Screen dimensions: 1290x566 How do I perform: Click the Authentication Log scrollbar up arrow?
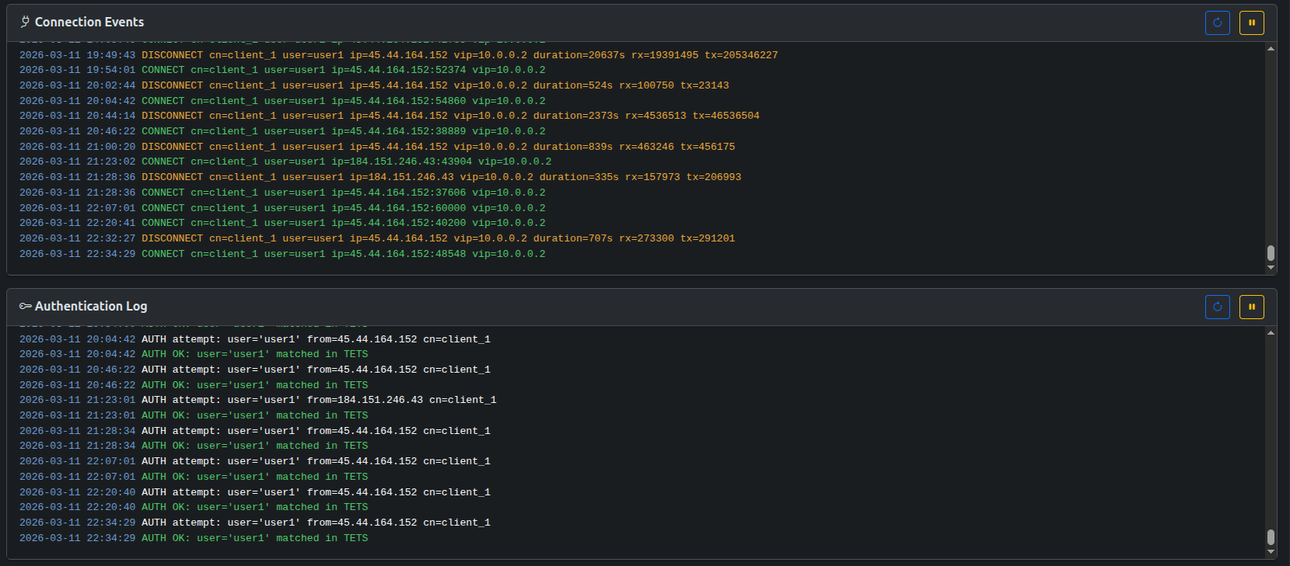pos(1271,332)
